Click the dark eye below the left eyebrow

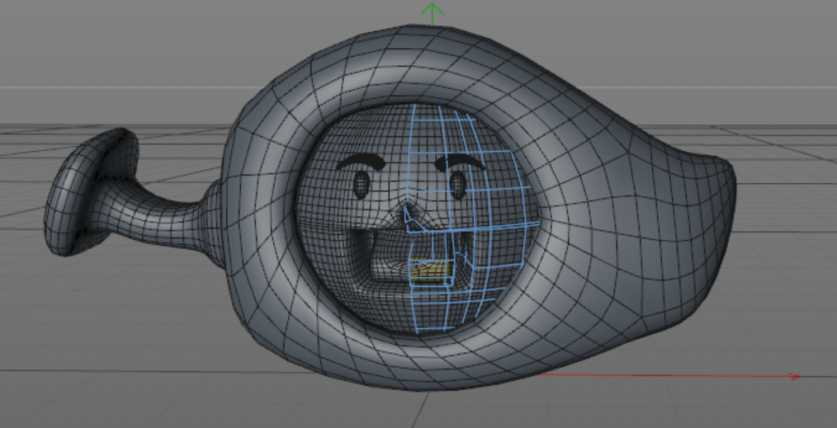(x=362, y=185)
